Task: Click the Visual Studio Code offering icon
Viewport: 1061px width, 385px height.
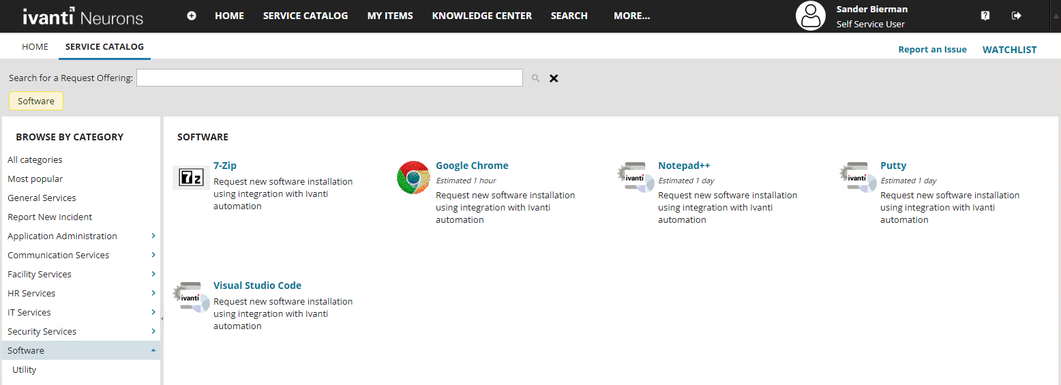Action: [x=191, y=298]
